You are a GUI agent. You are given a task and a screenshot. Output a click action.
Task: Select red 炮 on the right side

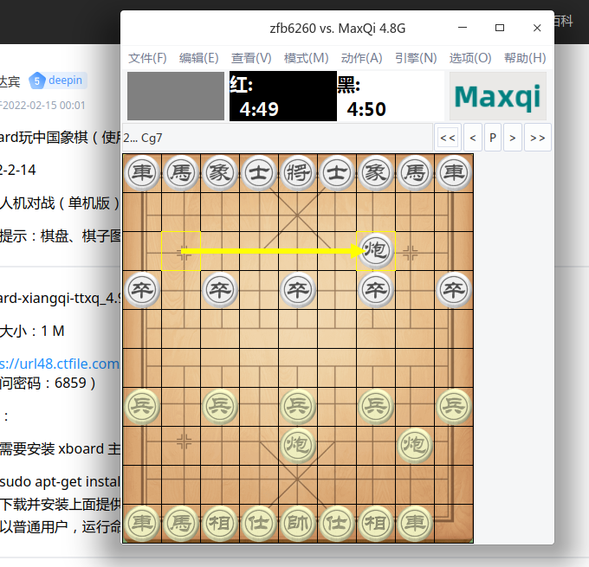pos(415,445)
